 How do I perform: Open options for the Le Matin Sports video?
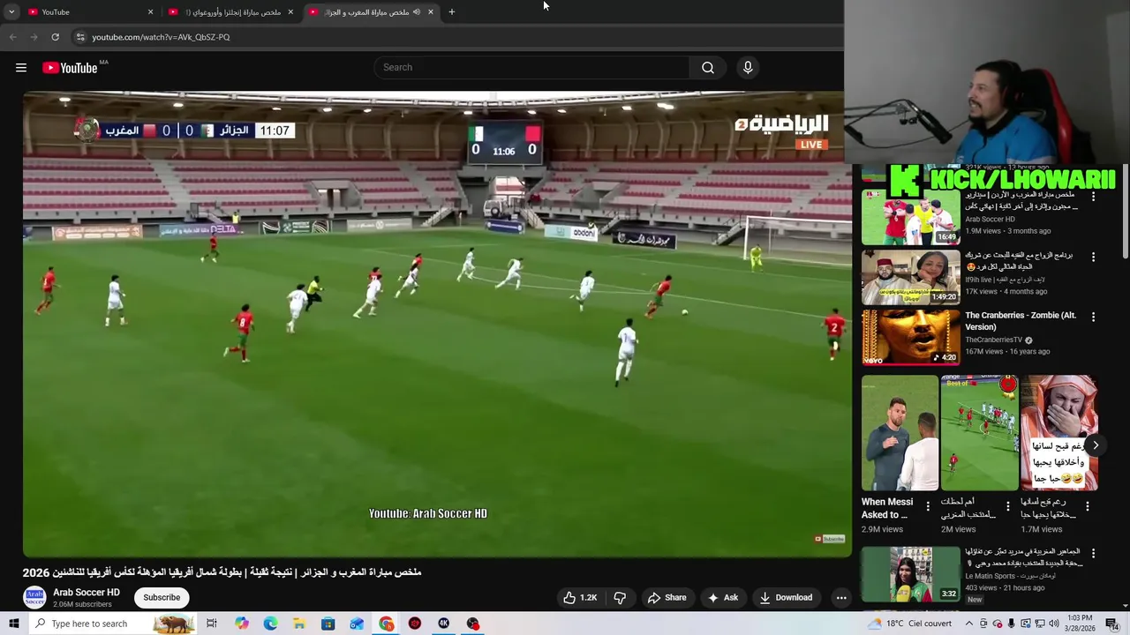pos(1093,553)
